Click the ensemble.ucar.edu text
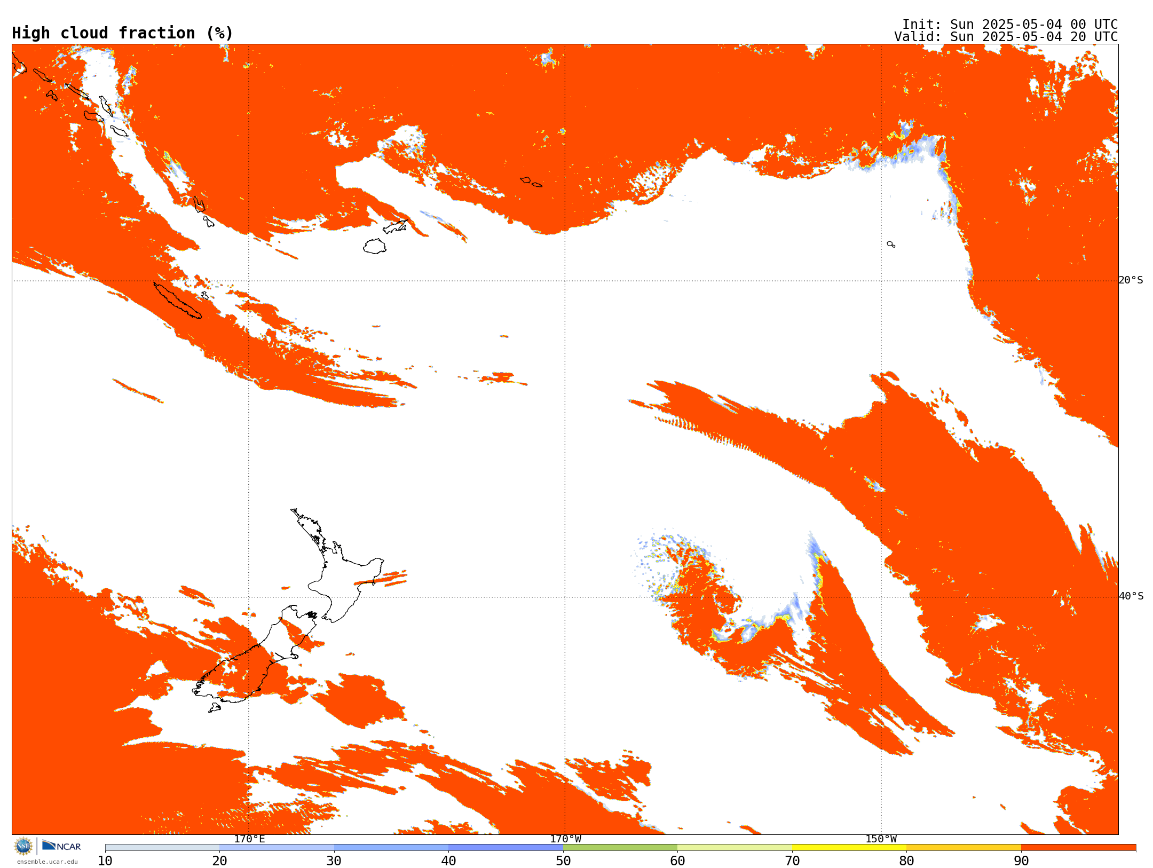The image size is (1153, 868). point(47,862)
